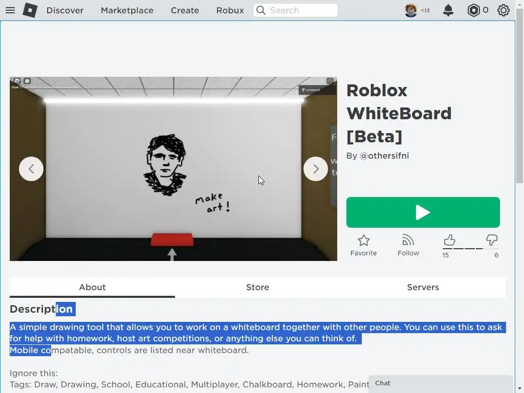The width and height of the screenshot is (524, 393).
Task: Open the user avatar profile
Action: [411, 10]
